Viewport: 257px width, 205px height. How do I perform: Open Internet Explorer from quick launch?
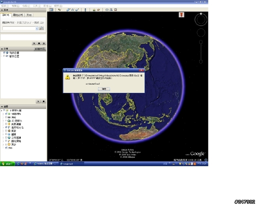pyautogui.click(x=18, y=164)
